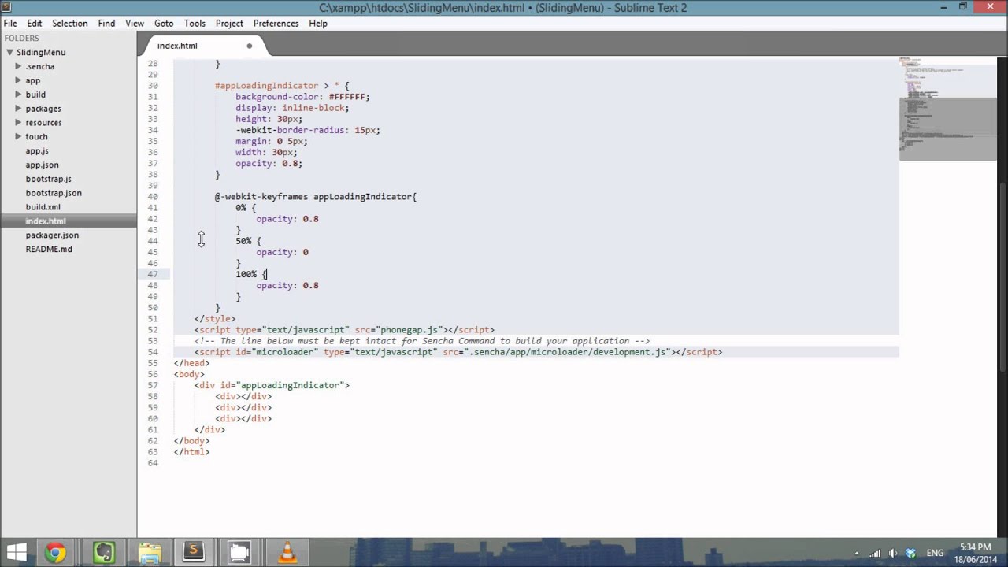The height and width of the screenshot is (567, 1008).
Task: Open the Project menu
Action: pyautogui.click(x=229, y=24)
